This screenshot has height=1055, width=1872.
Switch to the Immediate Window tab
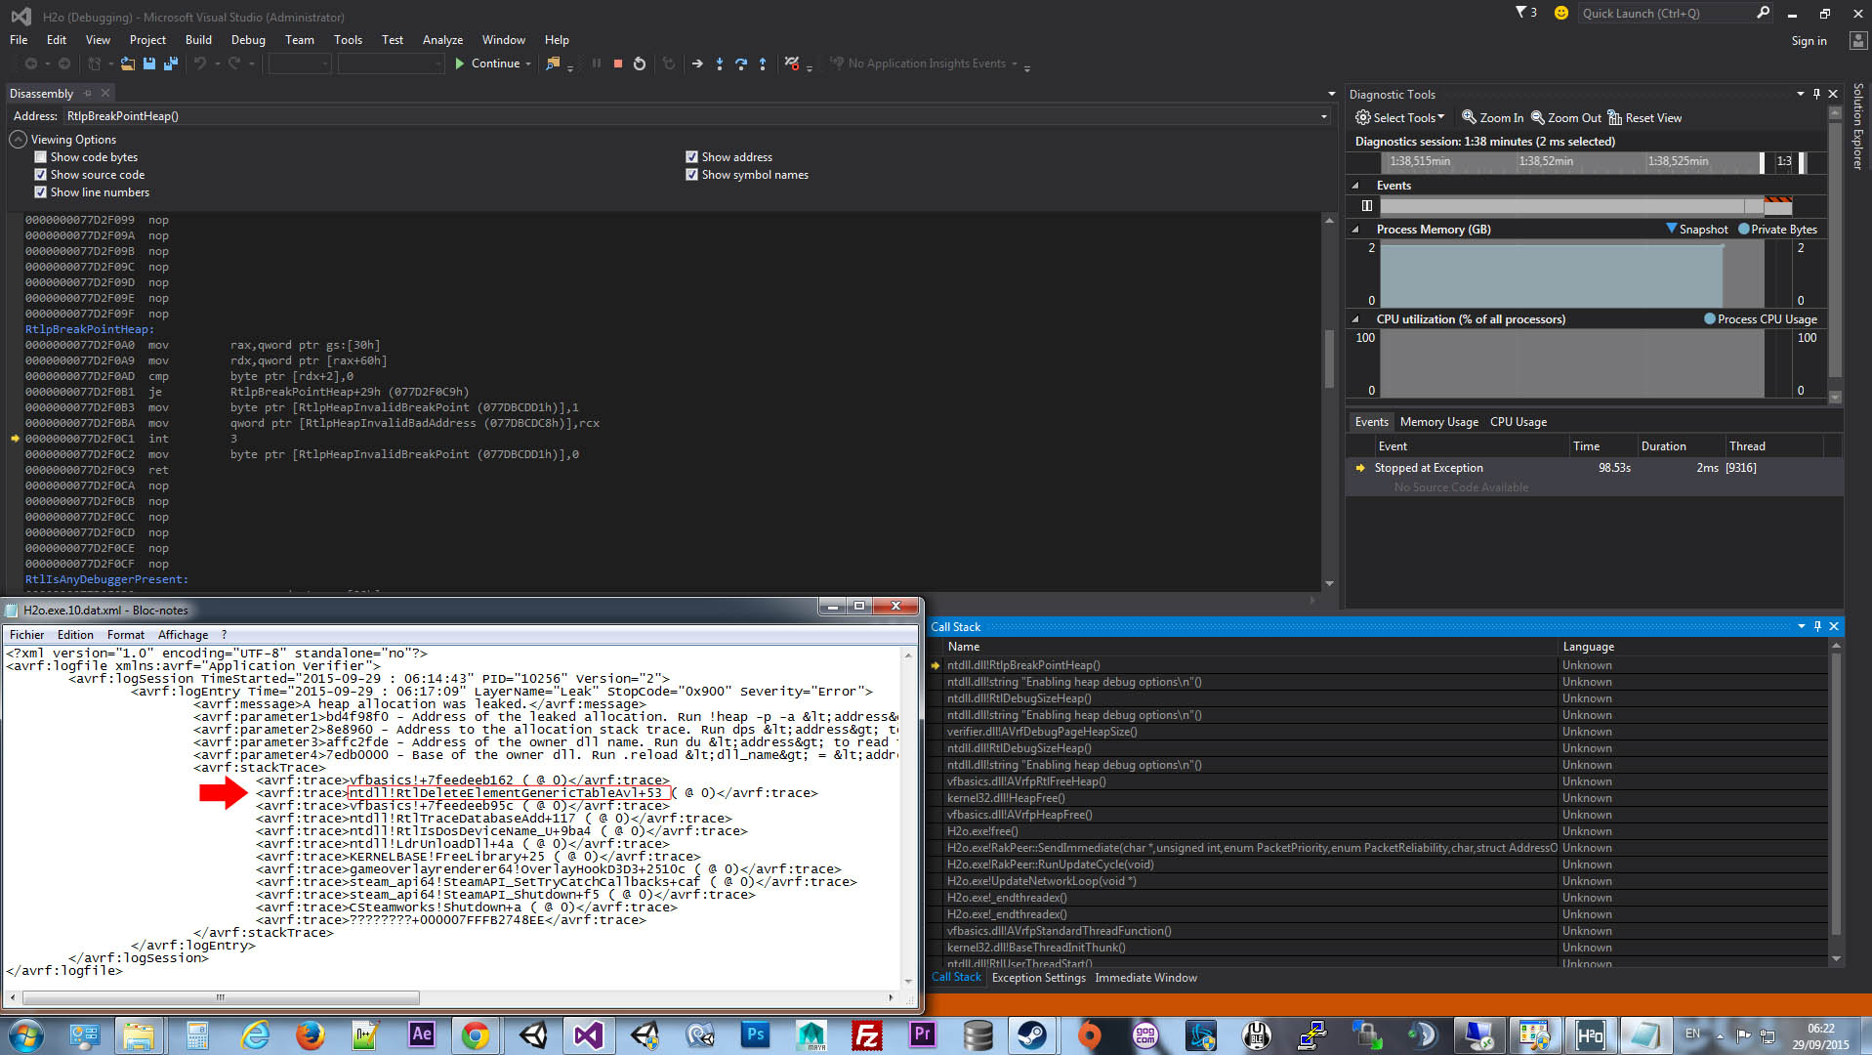click(1145, 978)
